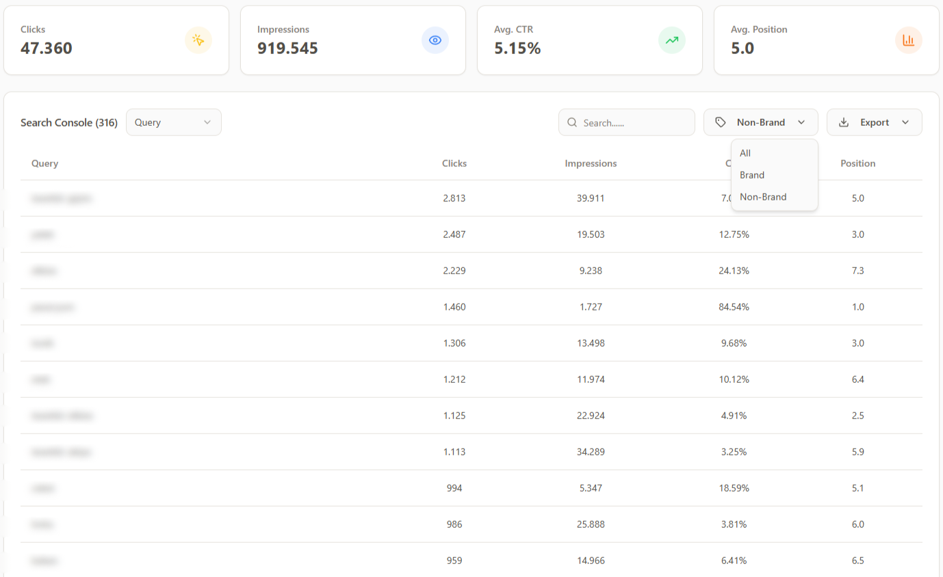Sort table by Clicks column header

point(454,163)
